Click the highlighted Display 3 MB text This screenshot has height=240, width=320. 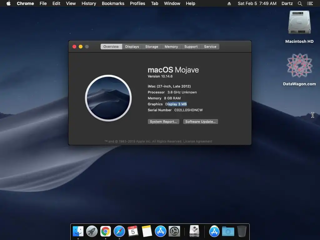coord(176,104)
